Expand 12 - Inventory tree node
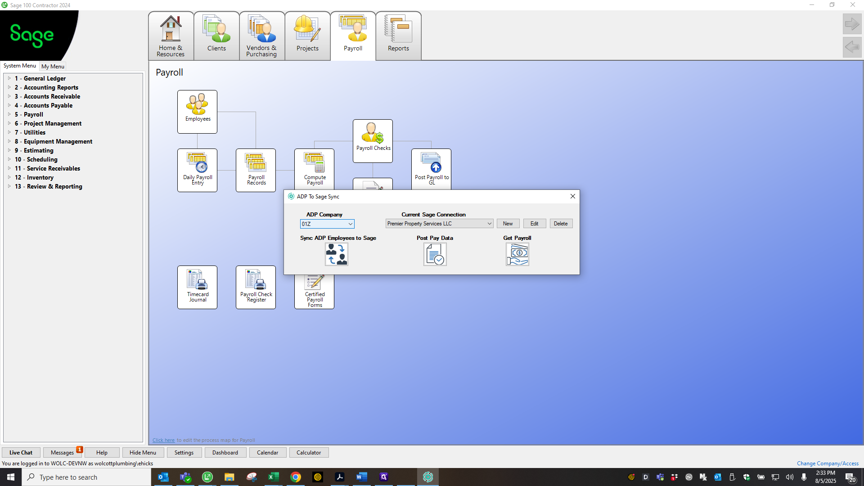The height and width of the screenshot is (486, 864). pyautogui.click(x=9, y=177)
